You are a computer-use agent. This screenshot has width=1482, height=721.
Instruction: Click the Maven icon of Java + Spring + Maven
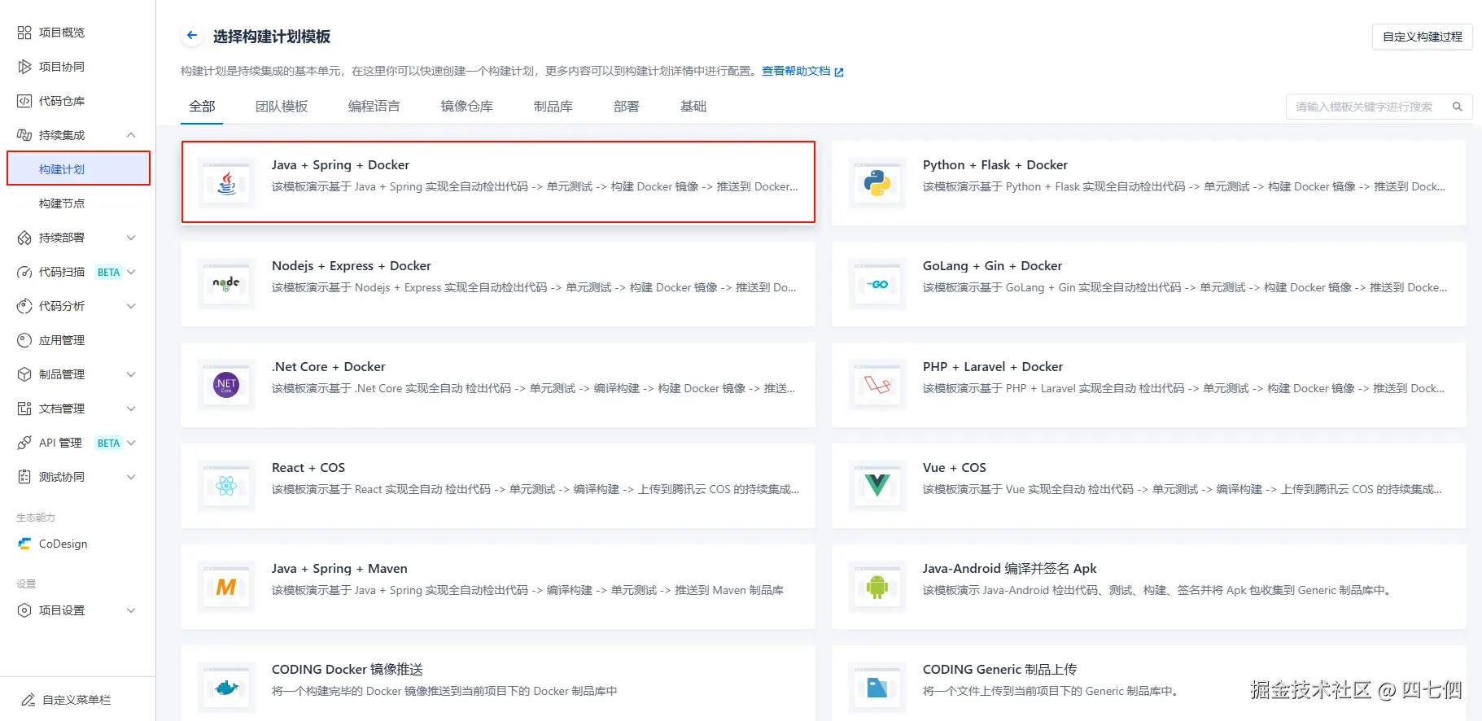(226, 587)
